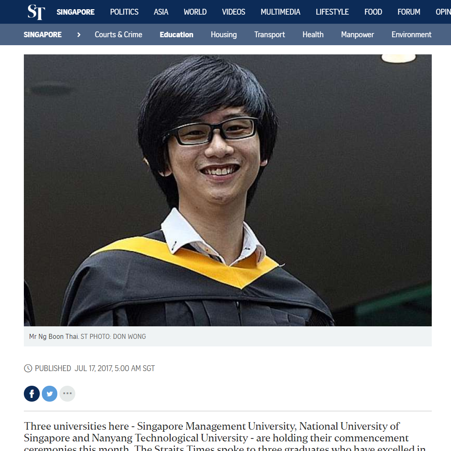This screenshot has height=451, width=451.
Task: Navigate to the Lifestyle section
Action: (x=332, y=12)
